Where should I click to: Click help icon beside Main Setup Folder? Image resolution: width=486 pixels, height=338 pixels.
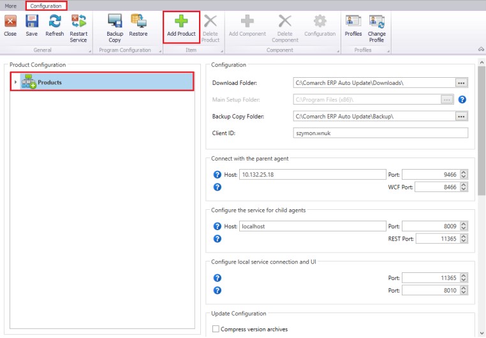click(462, 99)
